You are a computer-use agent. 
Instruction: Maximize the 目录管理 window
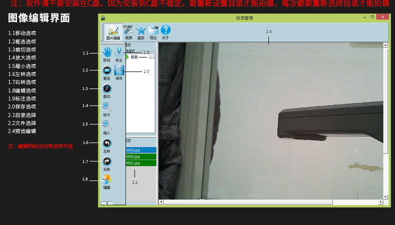pyautogui.click(x=372, y=17)
